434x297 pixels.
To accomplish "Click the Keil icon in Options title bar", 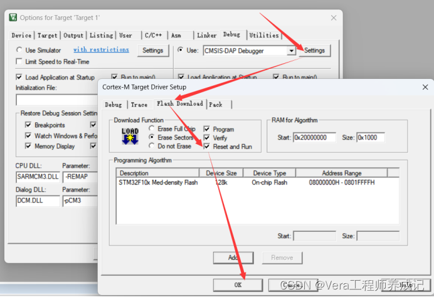I will (x=13, y=18).
